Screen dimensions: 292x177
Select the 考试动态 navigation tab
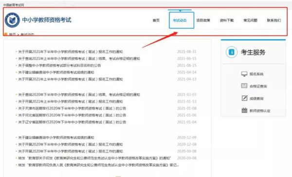coord(180,20)
